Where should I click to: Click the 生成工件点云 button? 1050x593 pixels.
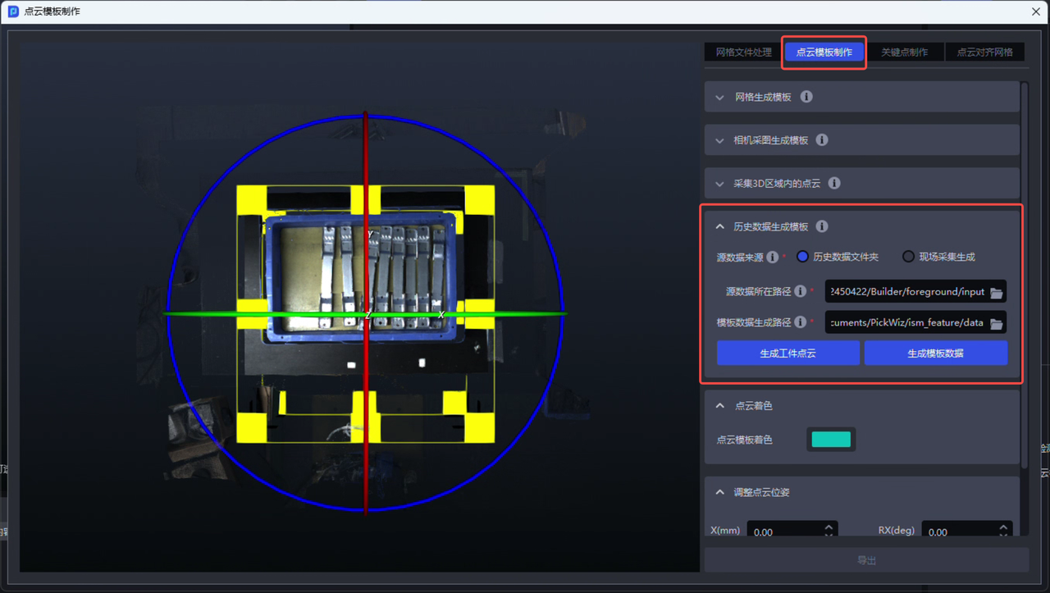[787, 354]
